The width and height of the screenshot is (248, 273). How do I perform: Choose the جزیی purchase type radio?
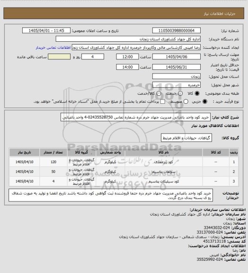pos(205,101)
